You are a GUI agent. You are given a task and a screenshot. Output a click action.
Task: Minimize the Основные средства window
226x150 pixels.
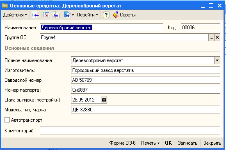[x=203, y=6]
